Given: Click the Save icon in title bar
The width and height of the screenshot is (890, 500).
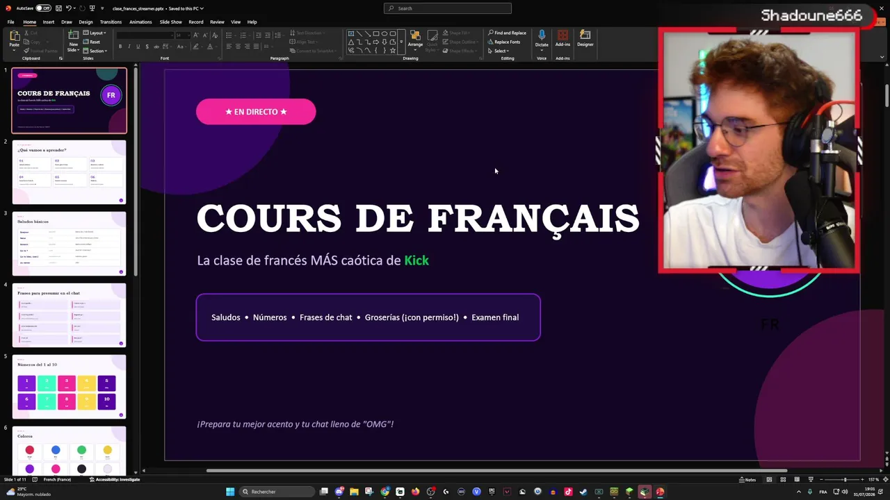Looking at the screenshot, I should pyautogui.click(x=58, y=8).
